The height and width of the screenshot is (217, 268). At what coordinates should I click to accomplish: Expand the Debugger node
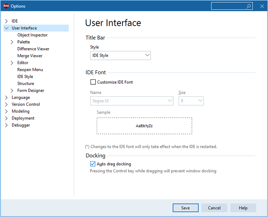[x=6, y=125]
